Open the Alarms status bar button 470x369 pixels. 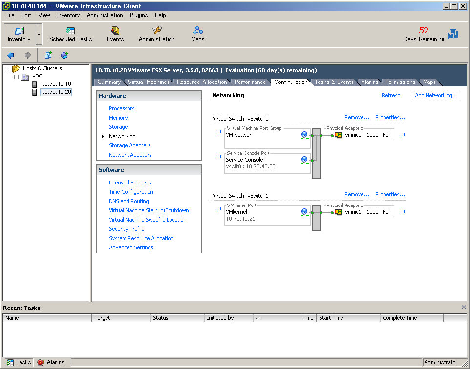click(x=51, y=362)
